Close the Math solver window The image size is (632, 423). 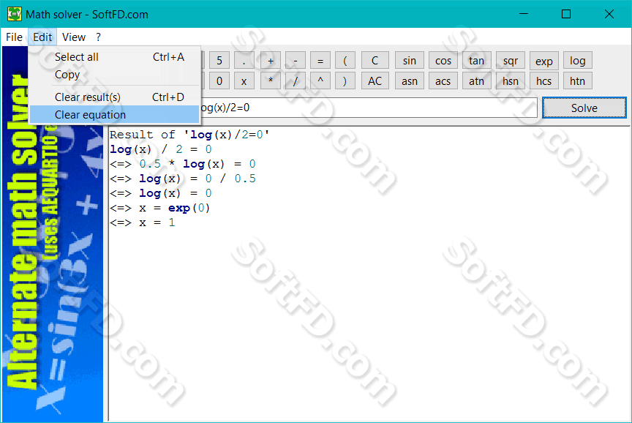coord(609,14)
